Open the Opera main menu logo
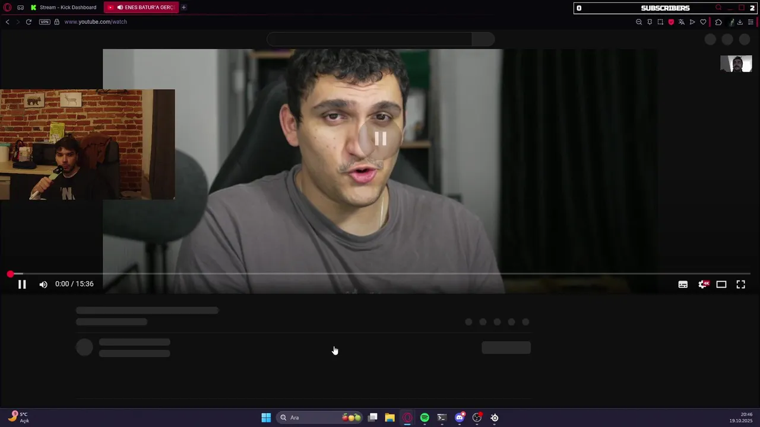The height and width of the screenshot is (427, 760). pos(8,8)
